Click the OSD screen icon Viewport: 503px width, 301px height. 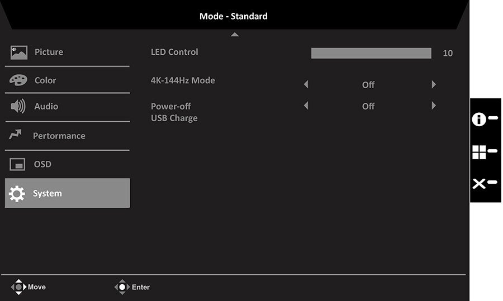(x=17, y=164)
